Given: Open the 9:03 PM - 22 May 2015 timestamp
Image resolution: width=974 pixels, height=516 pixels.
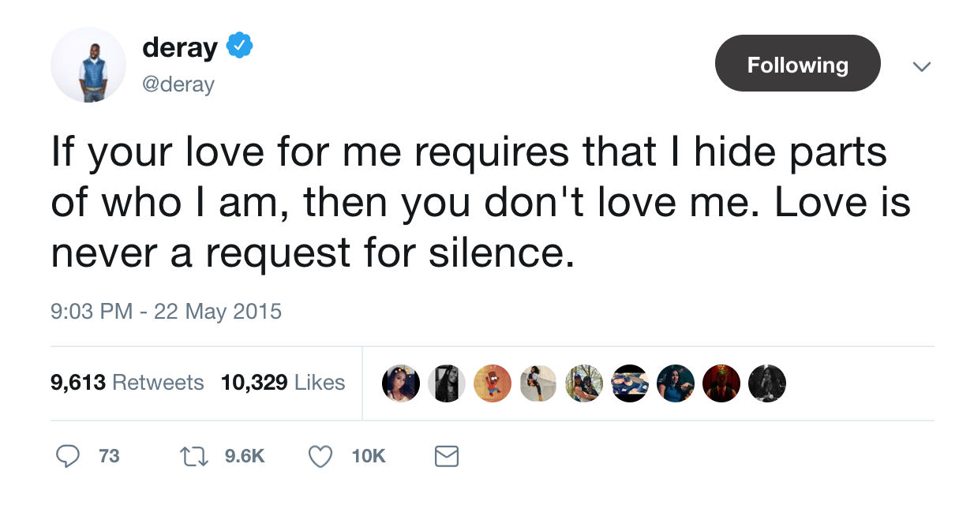Looking at the screenshot, I should (x=166, y=311).
